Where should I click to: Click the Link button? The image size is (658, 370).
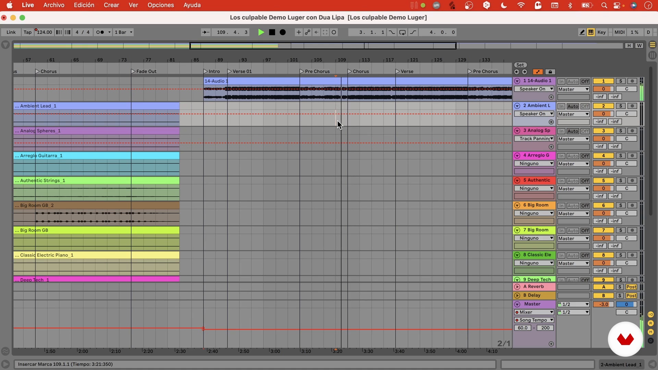pos(11,32)
